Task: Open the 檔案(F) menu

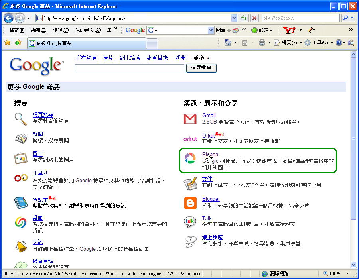Action: tap(17, 30)
